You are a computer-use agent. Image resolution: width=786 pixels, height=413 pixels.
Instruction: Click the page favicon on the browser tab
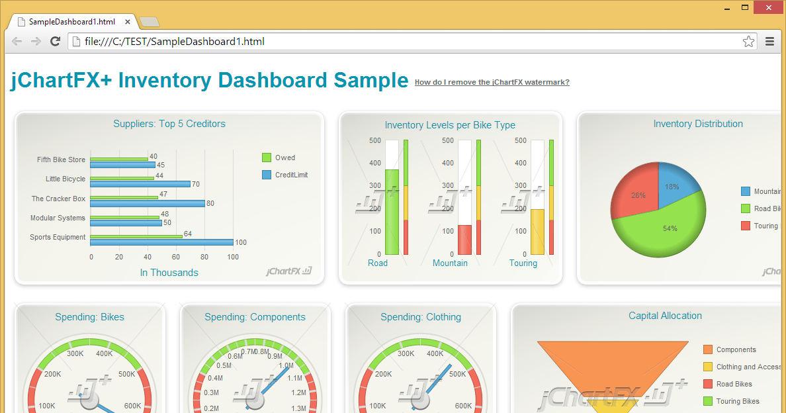tap(20, 21)
